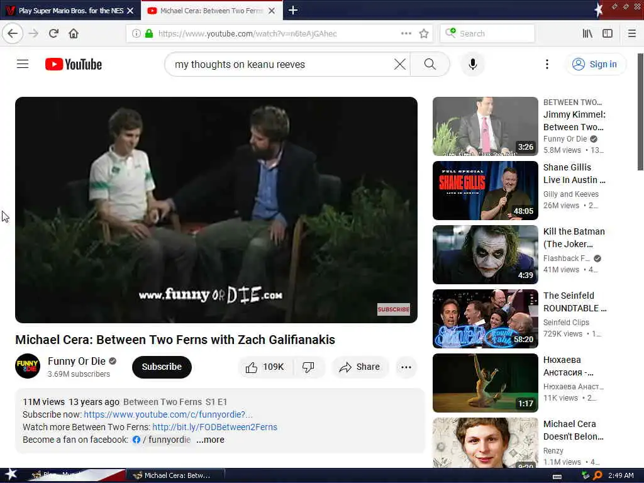
Task: Close the Play Super Mario Bros tab
Action: pos(130,11)
